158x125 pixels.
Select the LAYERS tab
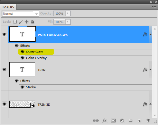click(8, 7)
